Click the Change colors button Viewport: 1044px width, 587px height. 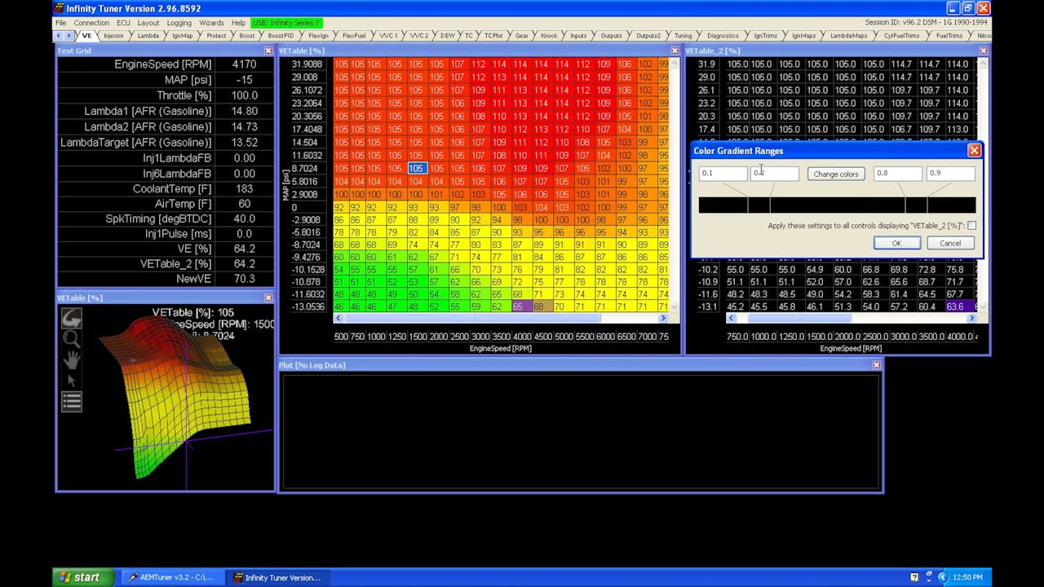coord(835,173)
